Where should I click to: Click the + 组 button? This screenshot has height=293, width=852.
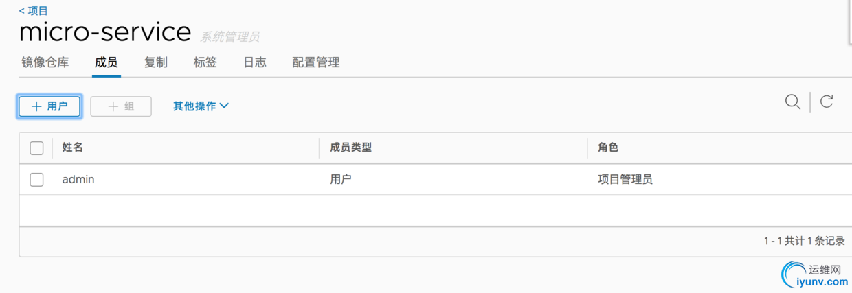coord(121,106)
